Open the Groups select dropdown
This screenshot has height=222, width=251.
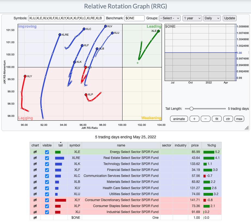(x=170, y=18)
